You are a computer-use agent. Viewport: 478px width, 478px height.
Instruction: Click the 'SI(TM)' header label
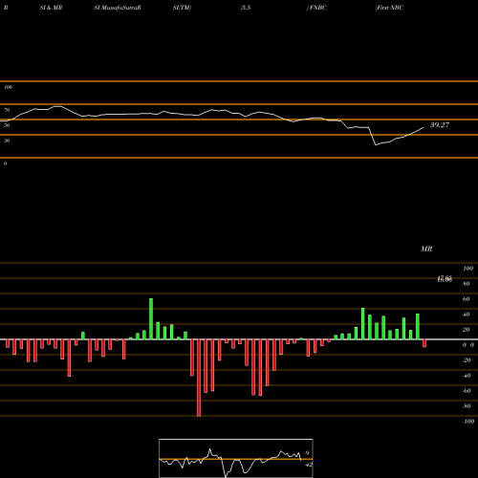(182, 8)
